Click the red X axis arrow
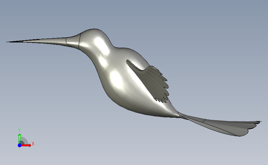This screenshot has width=268, height=165. 26,145
